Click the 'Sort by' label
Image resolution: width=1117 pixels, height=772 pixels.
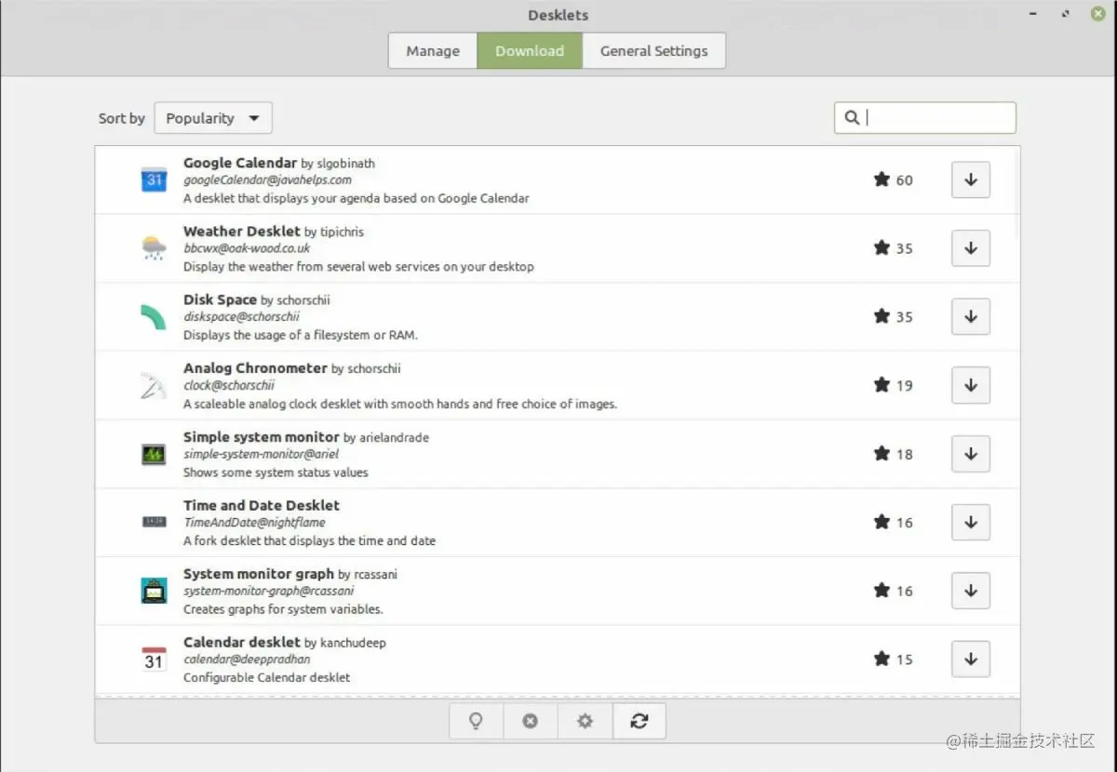[122, 118]
